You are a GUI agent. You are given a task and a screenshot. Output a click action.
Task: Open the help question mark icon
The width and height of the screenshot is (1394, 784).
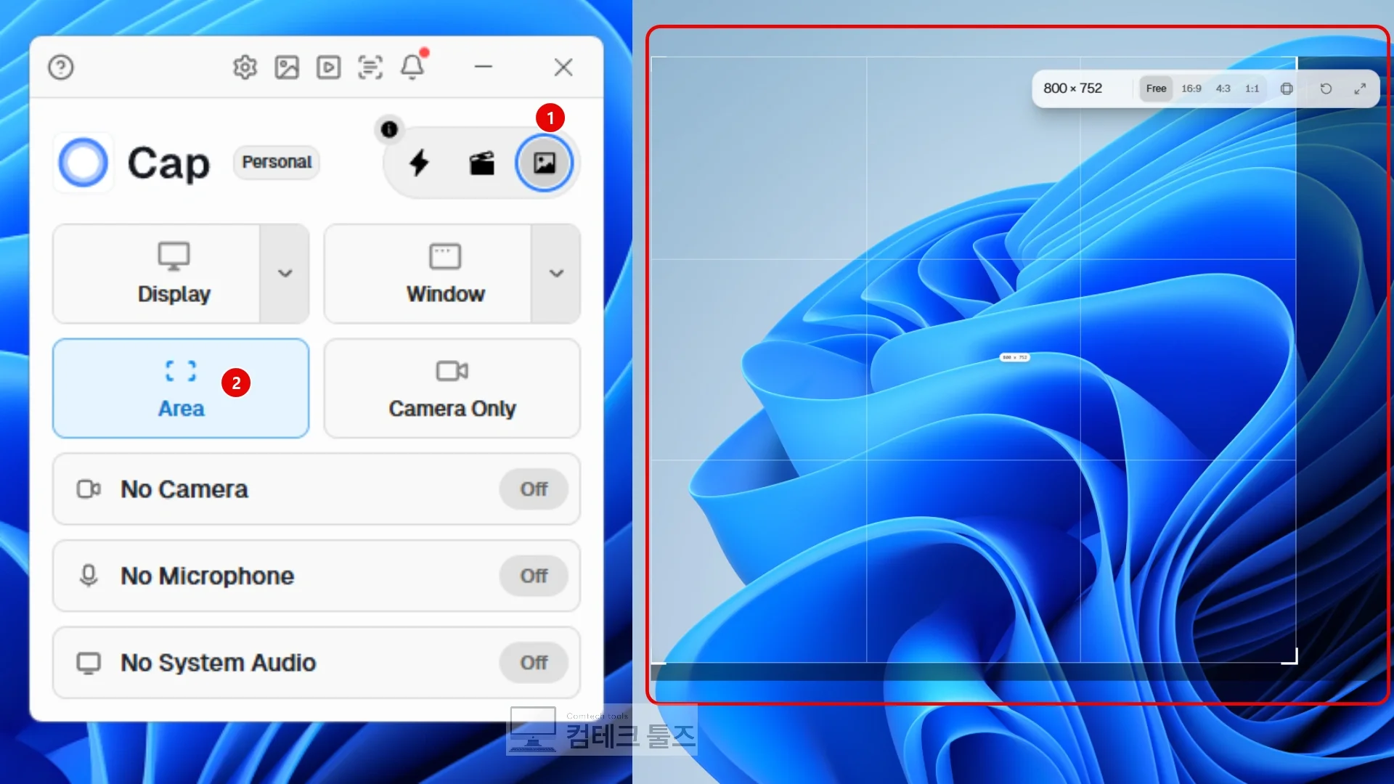61,68
